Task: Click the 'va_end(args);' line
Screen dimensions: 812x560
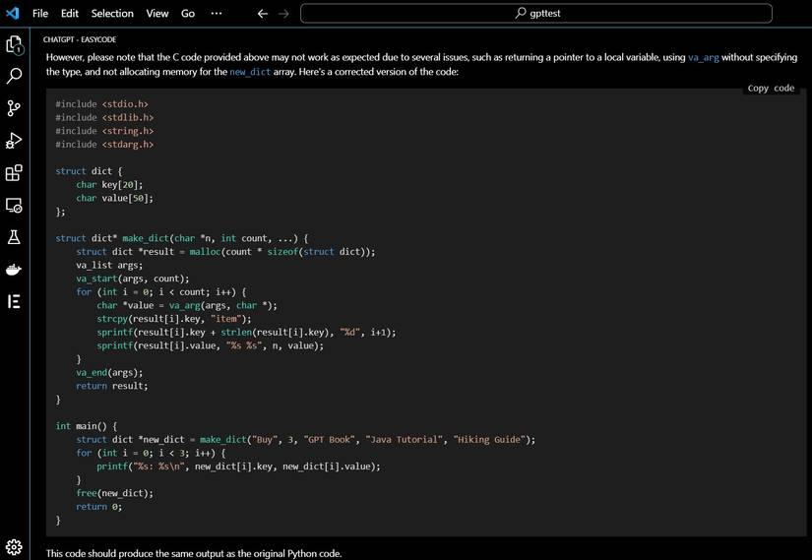Action: [x=109, y=372]
